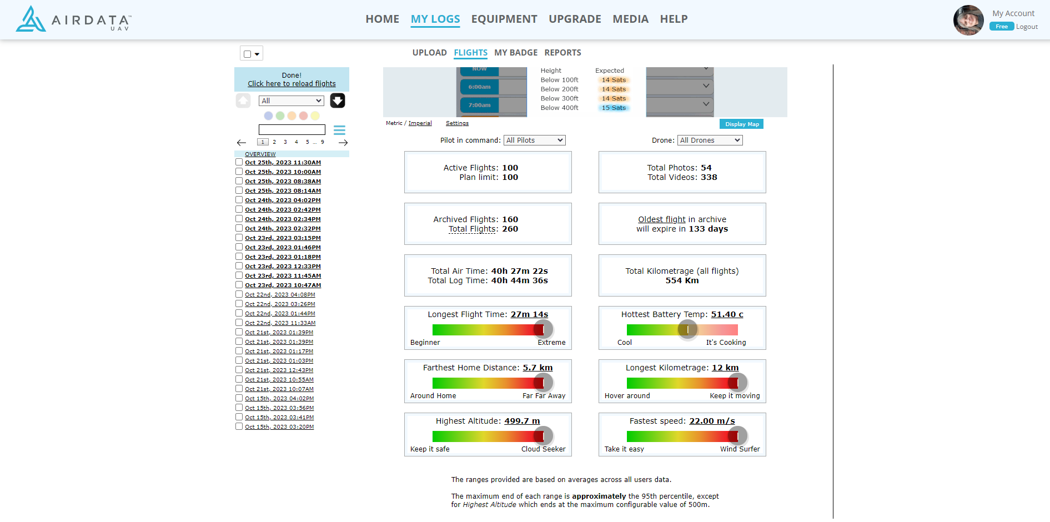Open the flight filter All dropdown
The width and height of the screenshot is (1050, 522).
[x=291, y=101]
